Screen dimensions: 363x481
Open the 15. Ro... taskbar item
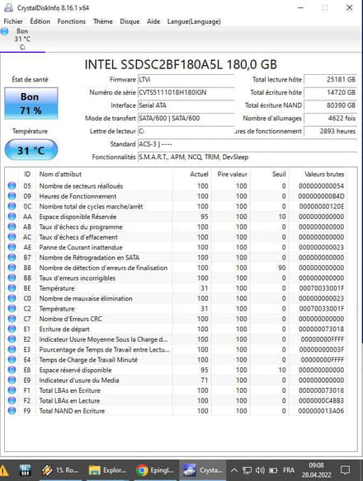coord(59,470)
